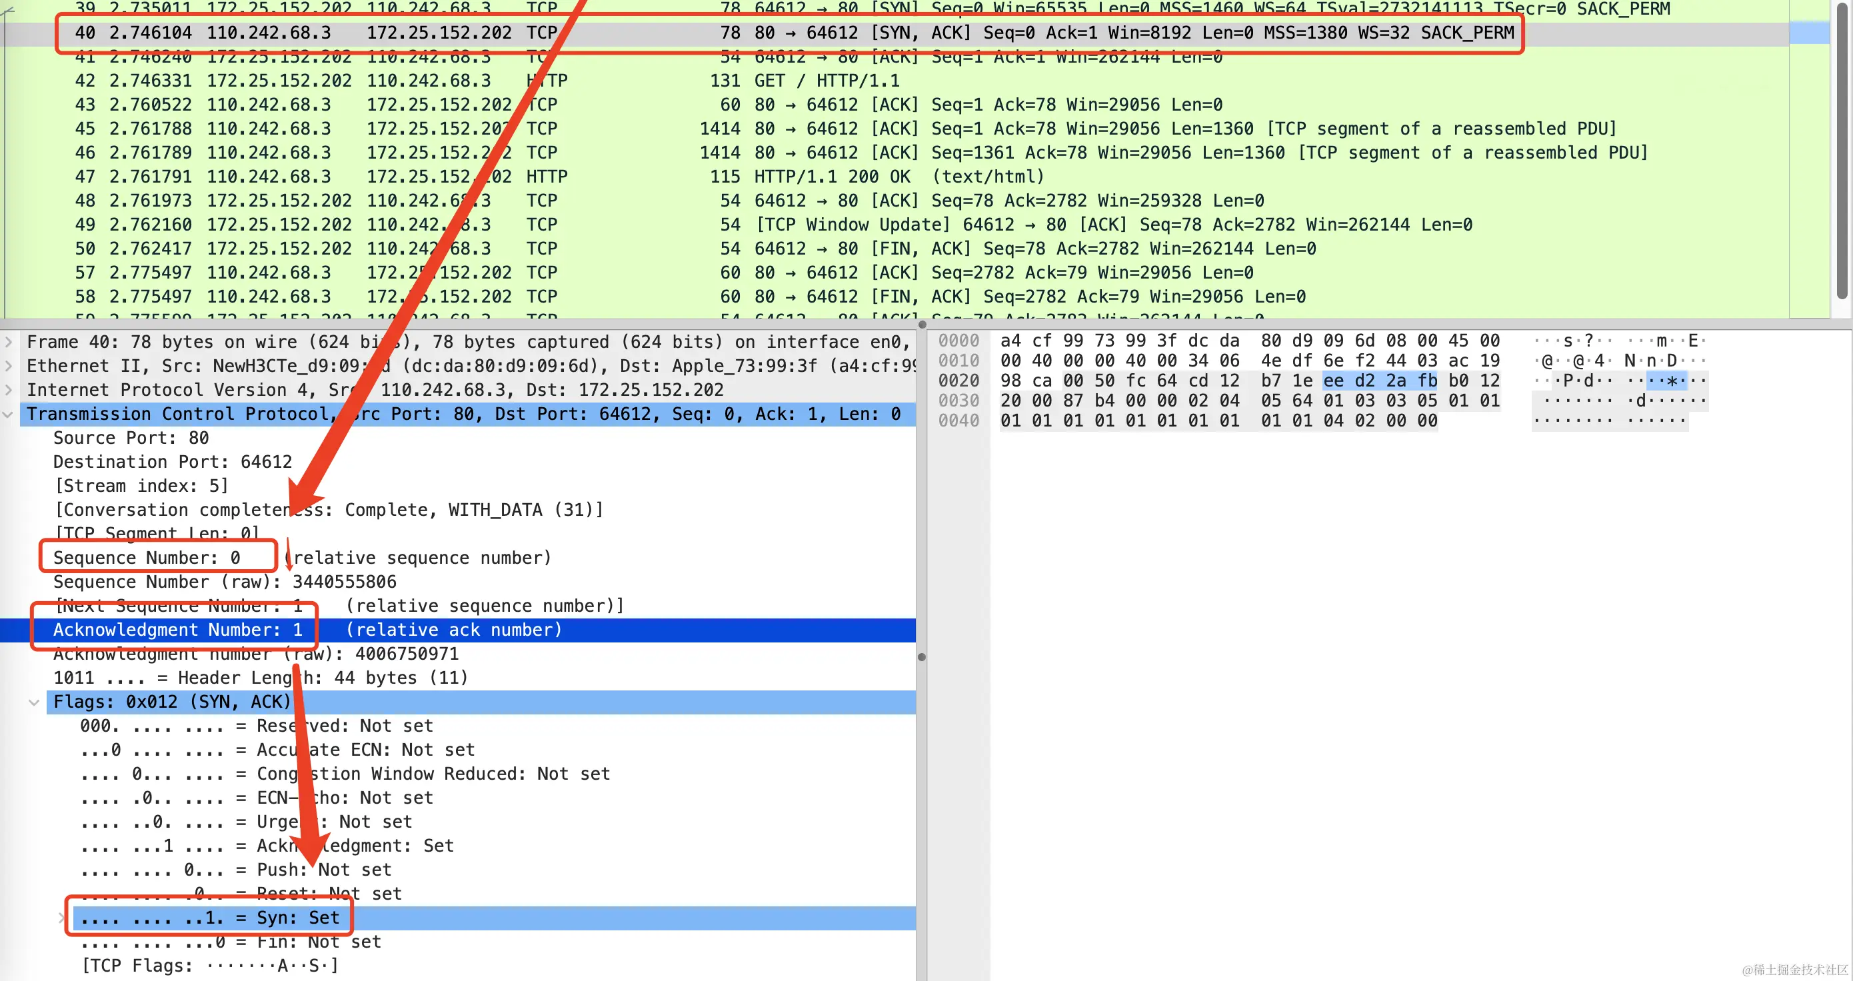The image size is (1853, 981).
Task: Collapse the Flags: 0x012 (SYN, ACK) tree
Action: [x=34, y=702]
